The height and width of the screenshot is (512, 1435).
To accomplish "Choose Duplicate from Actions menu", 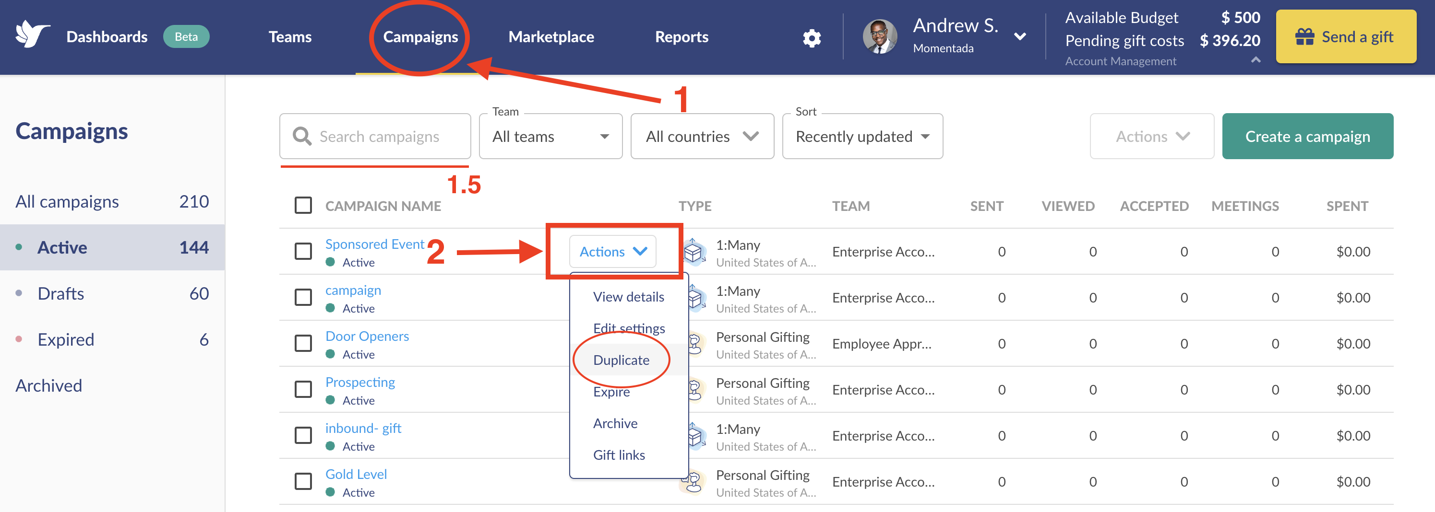I will click(621, 360).
